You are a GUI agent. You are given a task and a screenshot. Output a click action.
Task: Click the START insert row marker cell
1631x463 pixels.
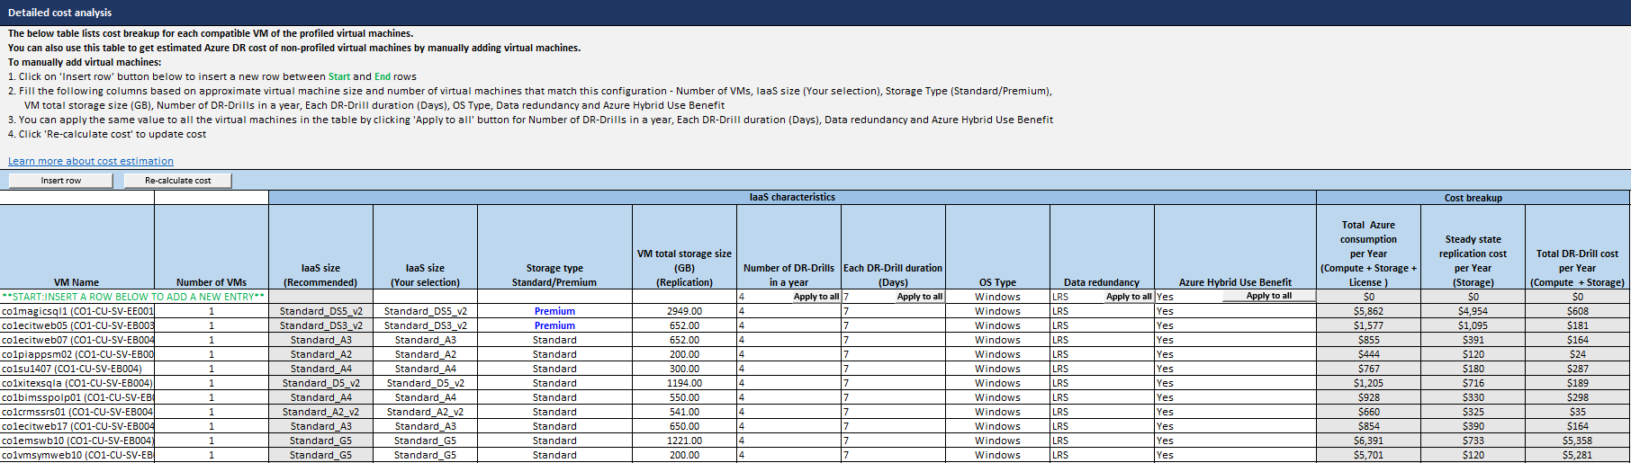click(134, 297)
